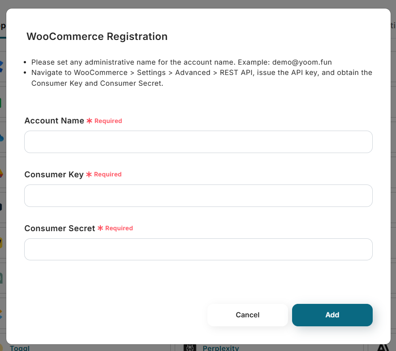Click the Anthropic 'A' logo icon
The width and height of the screenshot is (396, 351).
coord(383,348)
